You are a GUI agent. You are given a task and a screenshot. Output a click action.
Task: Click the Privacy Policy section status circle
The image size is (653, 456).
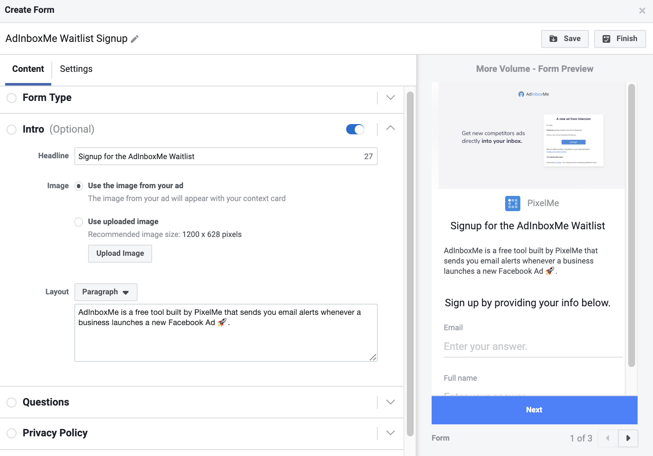(12, 433)
